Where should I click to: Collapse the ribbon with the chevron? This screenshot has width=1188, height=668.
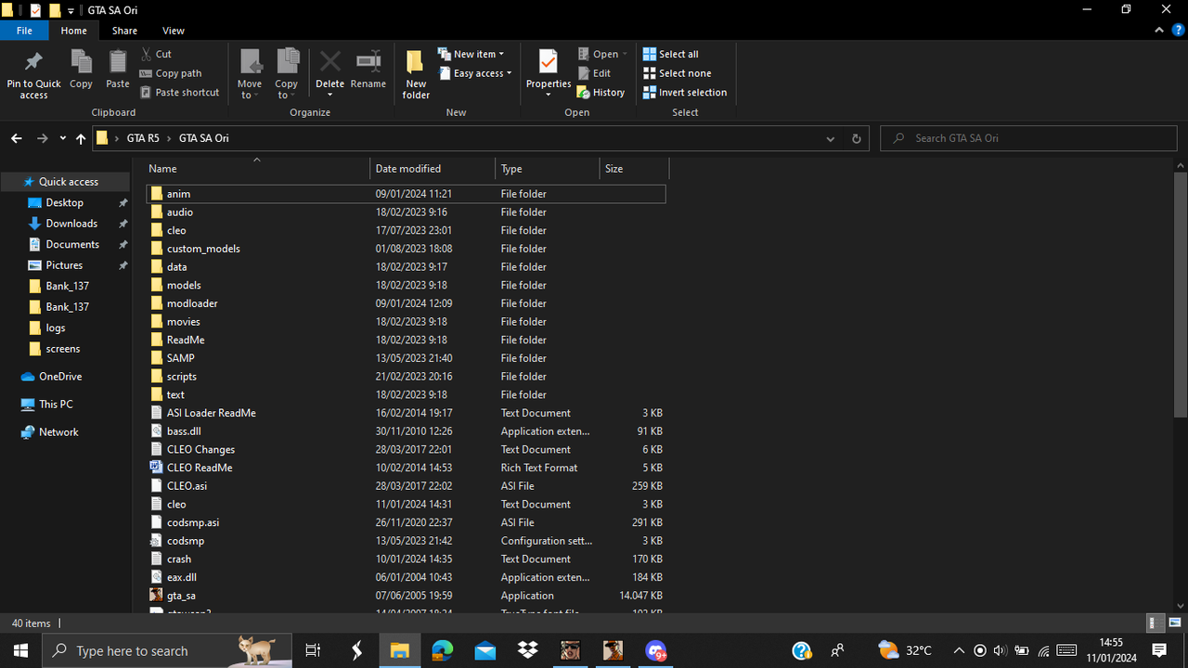[1159, 31]
